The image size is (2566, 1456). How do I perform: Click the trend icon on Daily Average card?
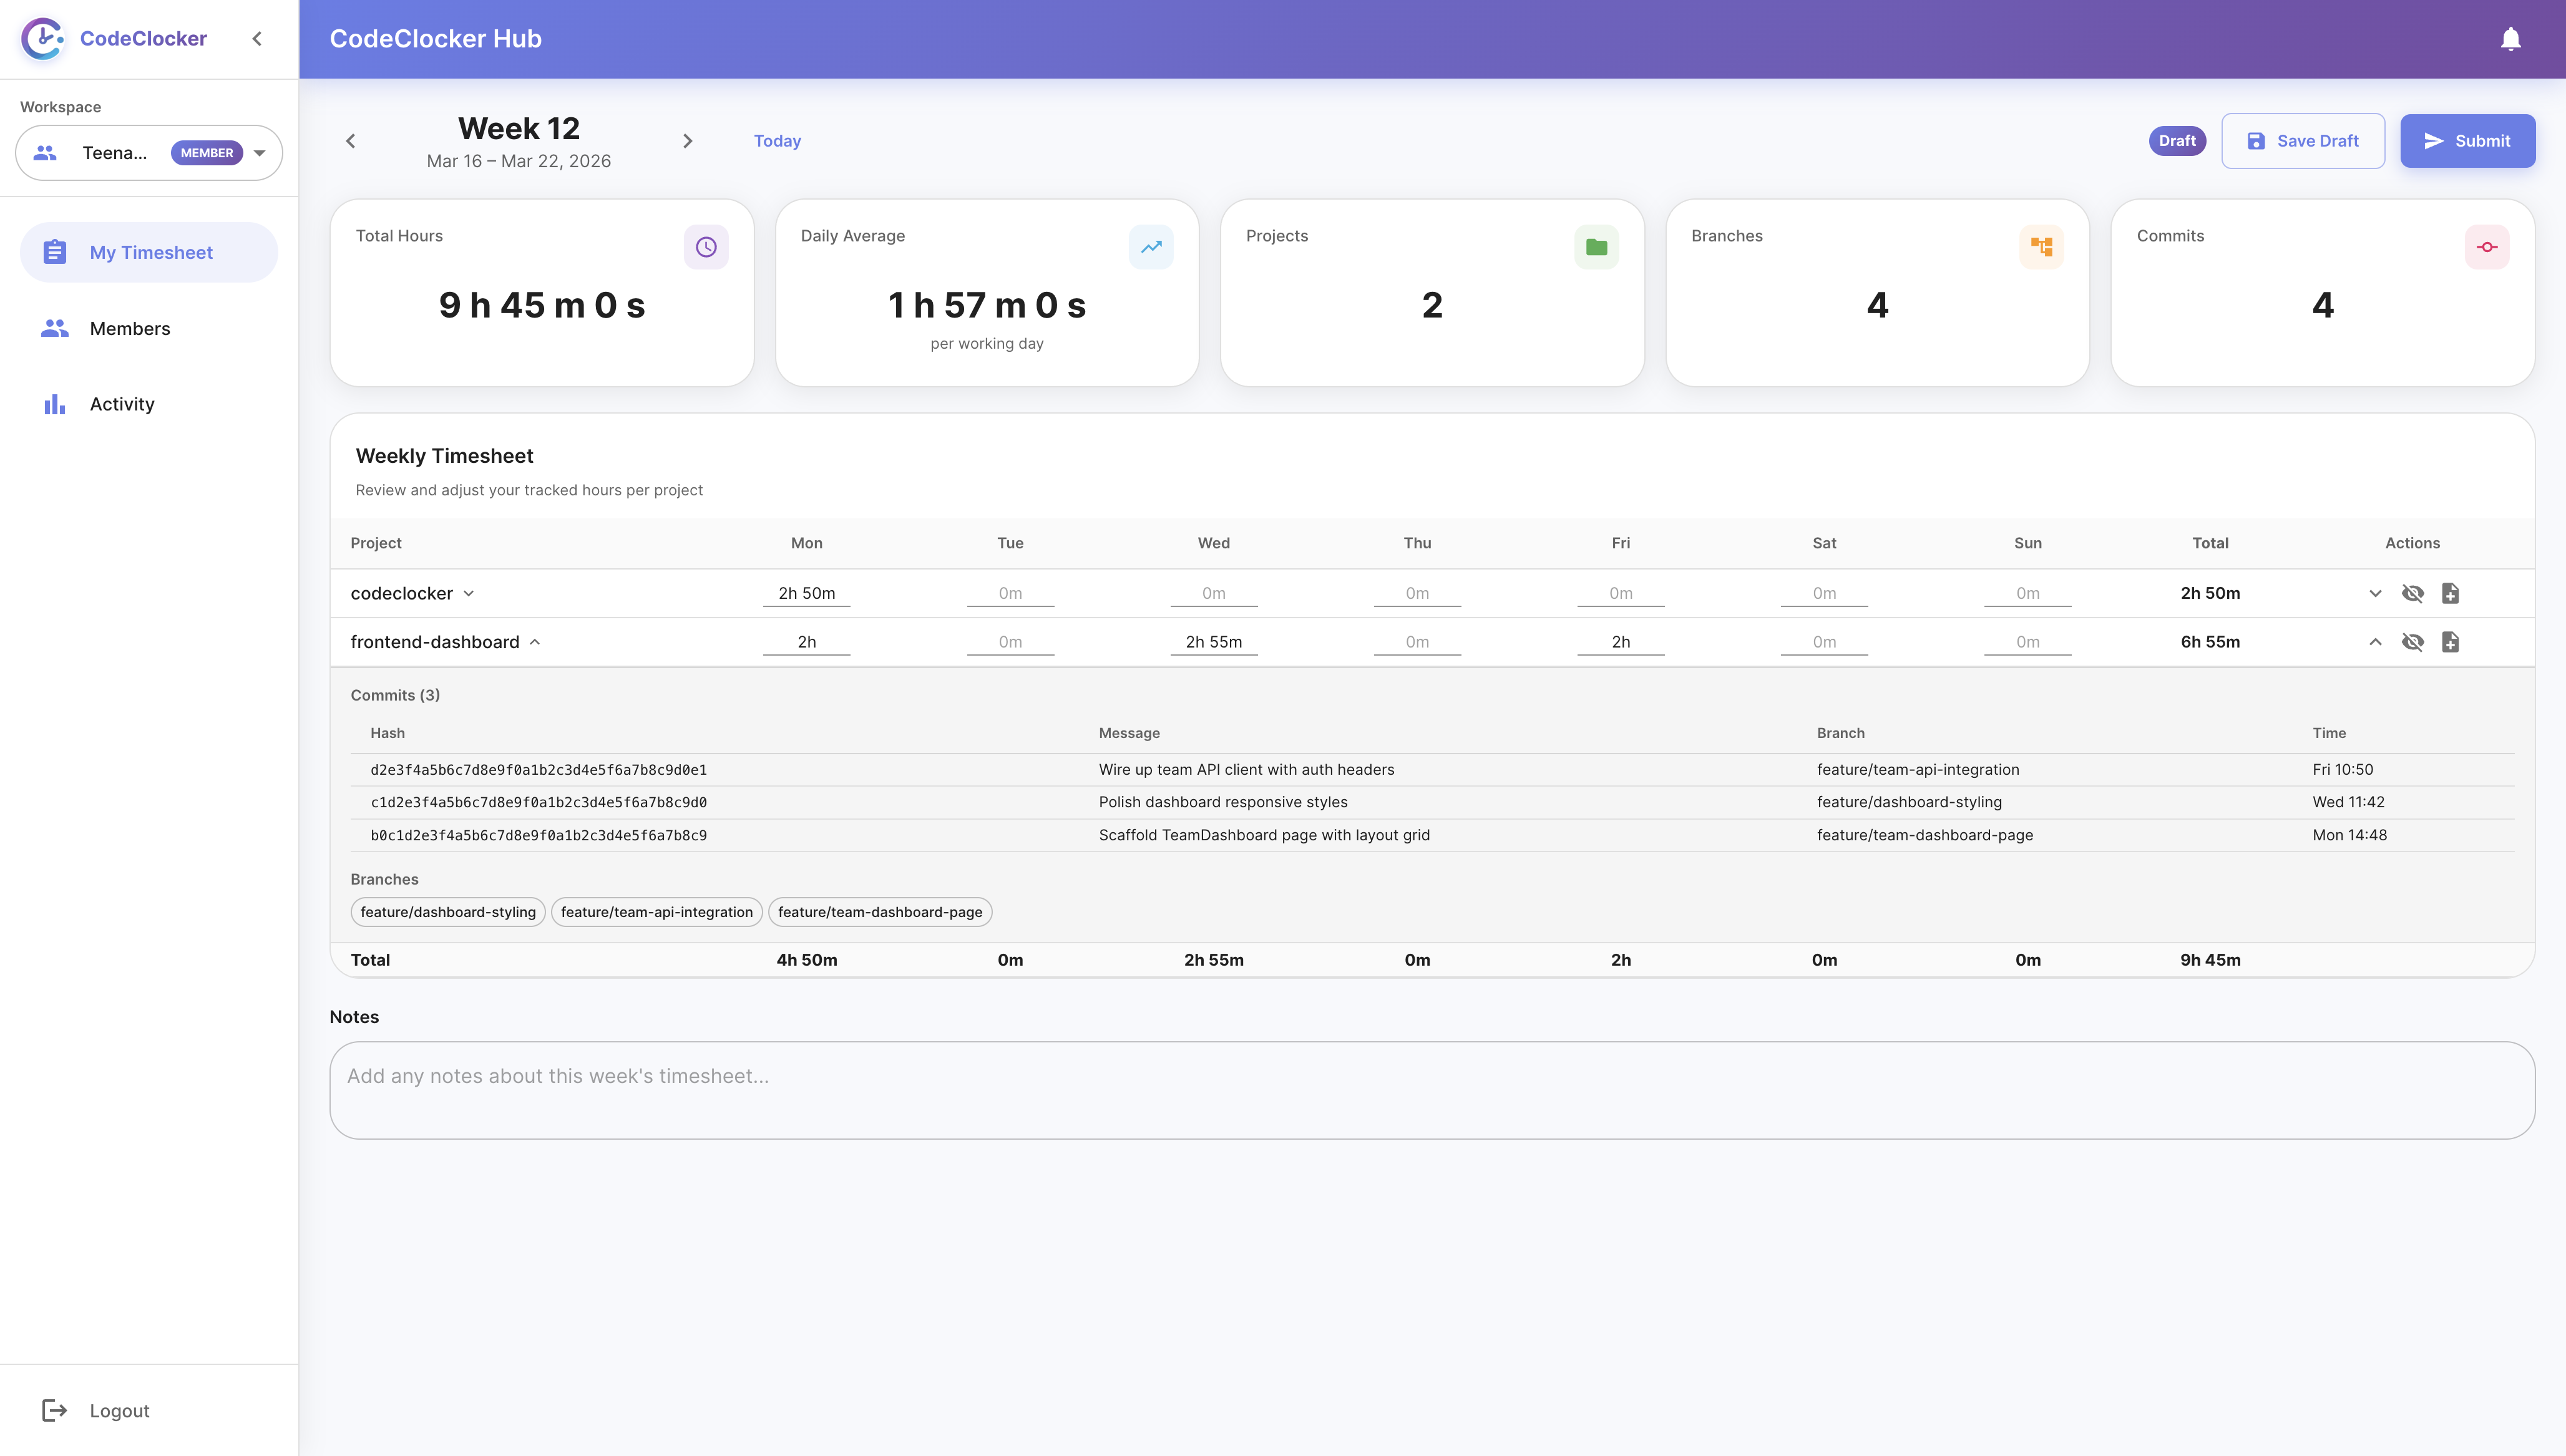click(1151, 246)
